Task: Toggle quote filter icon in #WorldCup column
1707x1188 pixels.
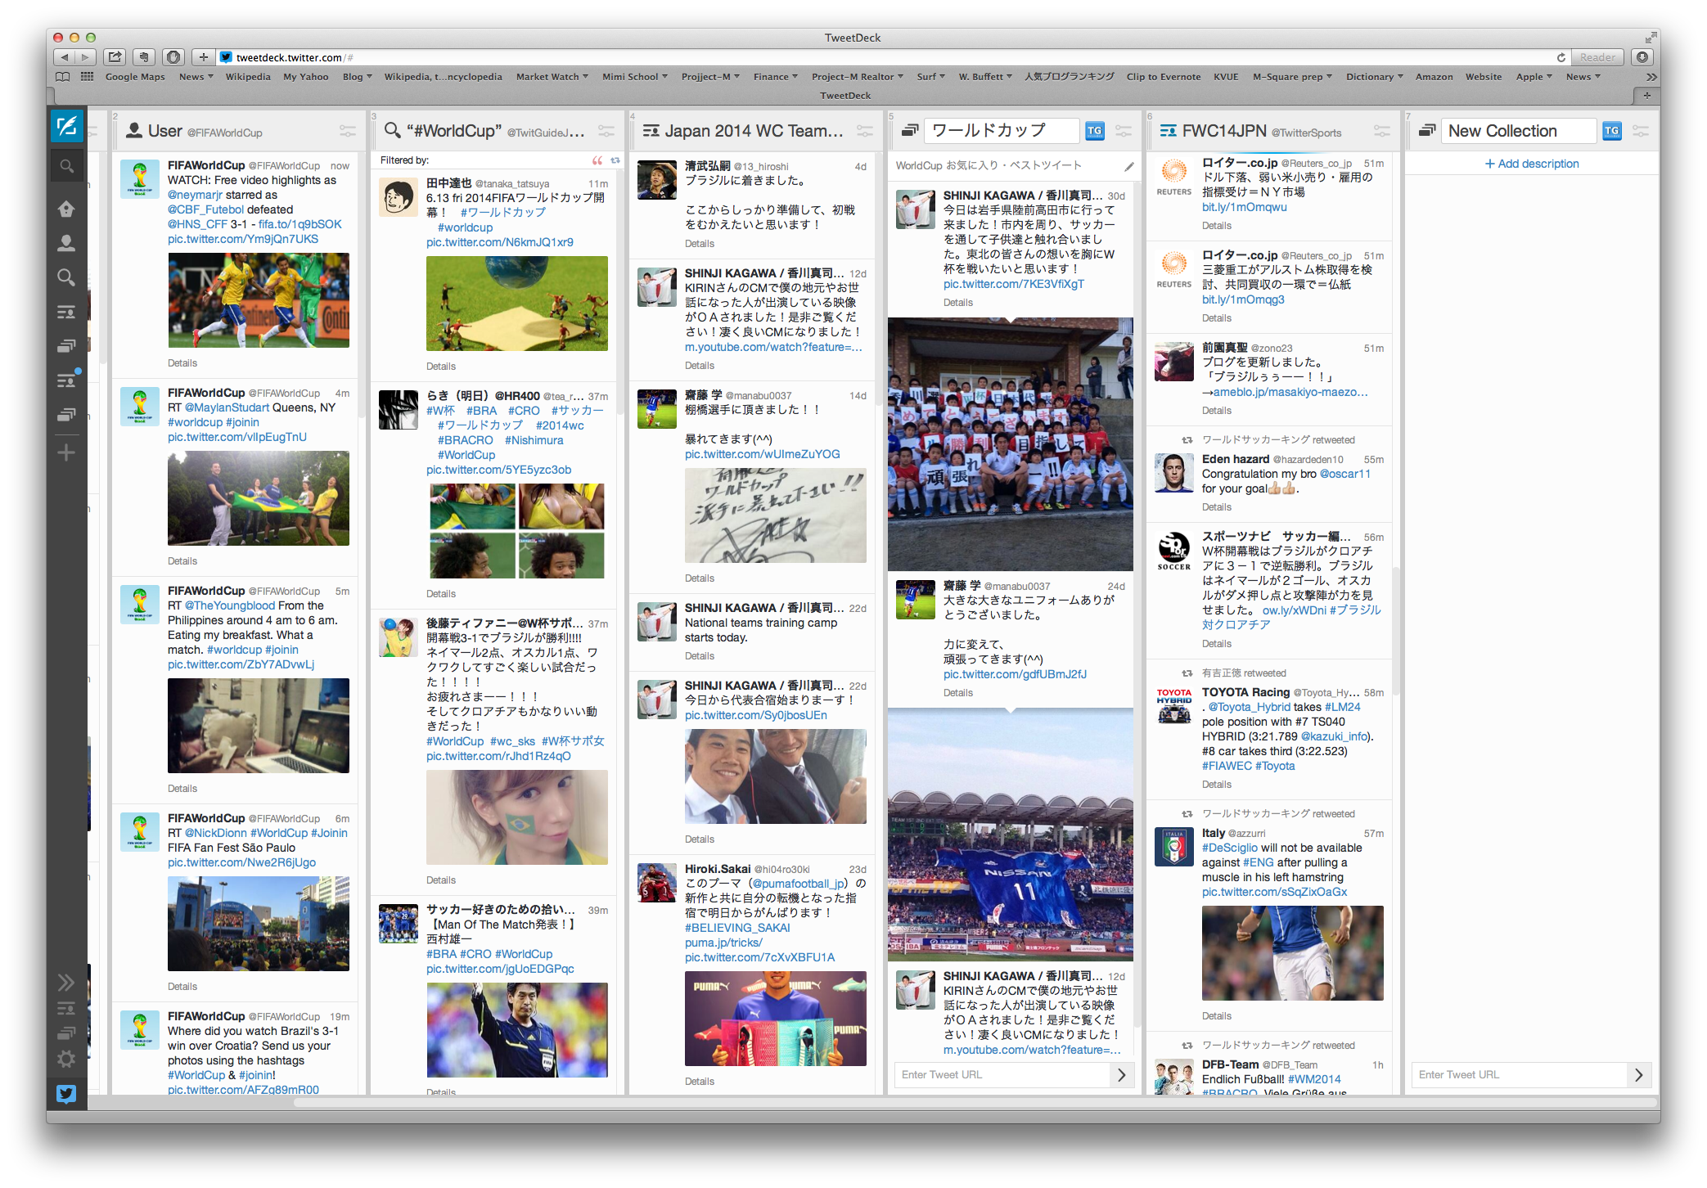Action: tap(597, 160)
